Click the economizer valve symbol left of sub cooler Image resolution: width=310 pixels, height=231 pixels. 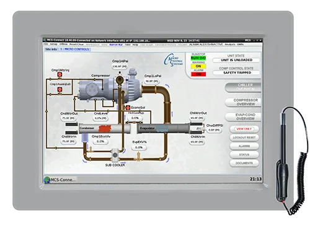pos(90,149)
